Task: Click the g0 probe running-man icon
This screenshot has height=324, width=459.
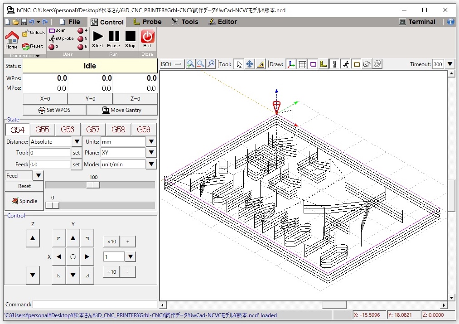Action: [x=52, y=39]
